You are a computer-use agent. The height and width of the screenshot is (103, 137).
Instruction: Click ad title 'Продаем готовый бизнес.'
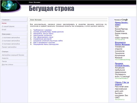pos(122,65)
